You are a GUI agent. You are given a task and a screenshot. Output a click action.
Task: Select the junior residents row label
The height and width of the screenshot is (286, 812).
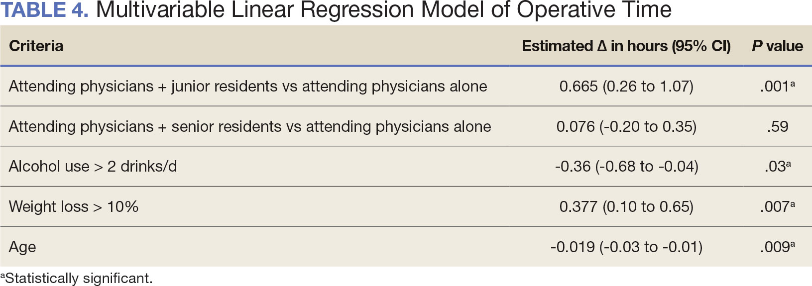[x=248, y=87]
